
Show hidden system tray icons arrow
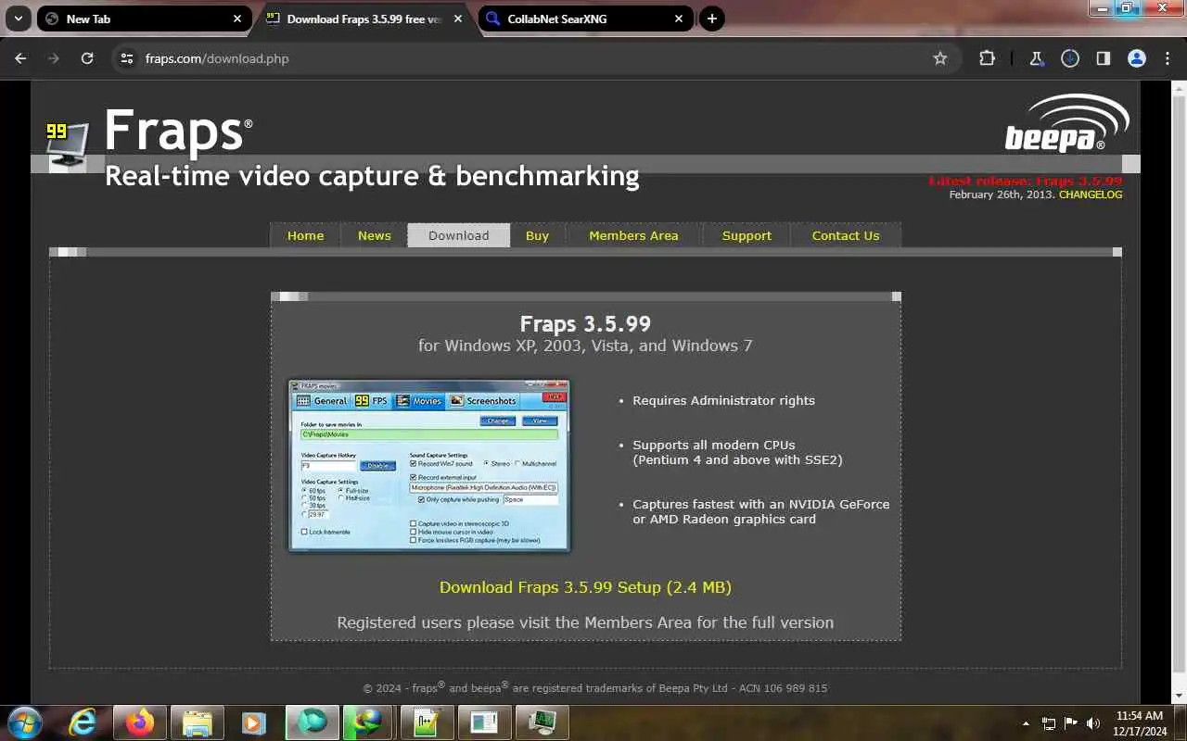click(1026, 723)
